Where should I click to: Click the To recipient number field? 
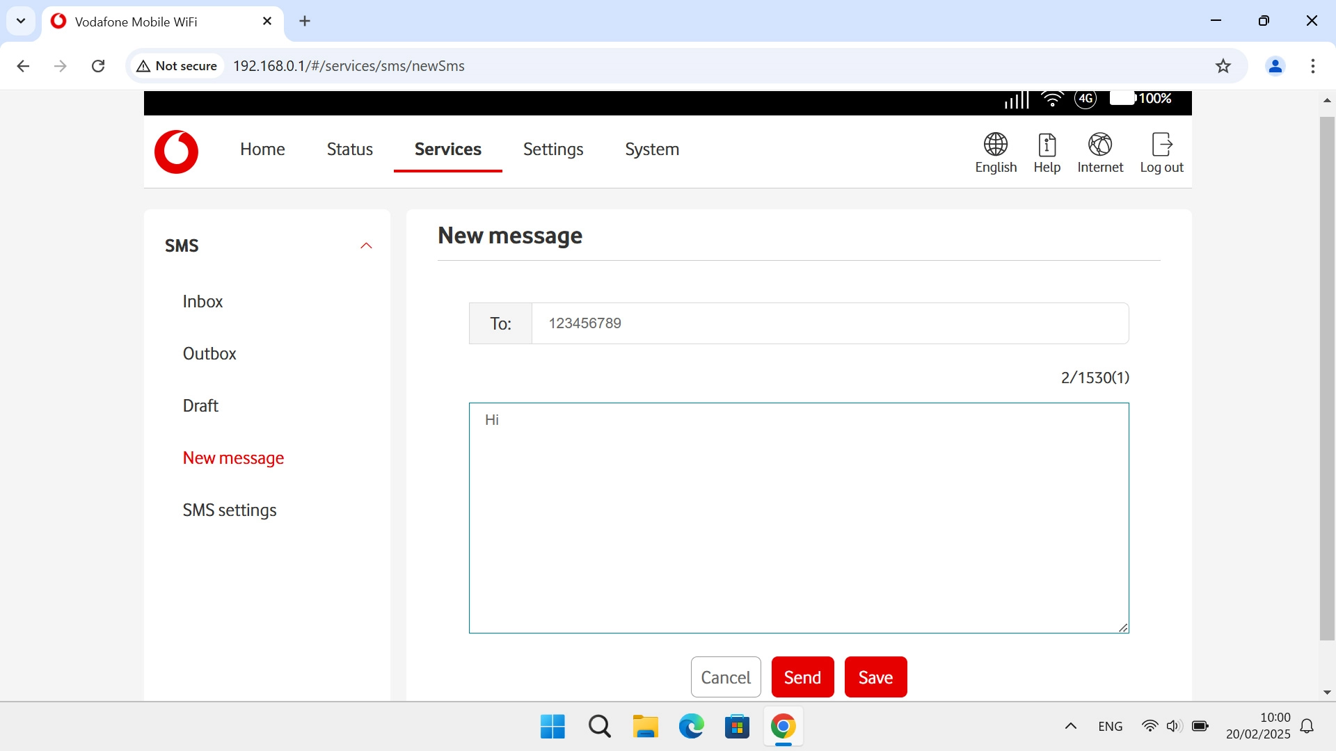pos(829,323)
